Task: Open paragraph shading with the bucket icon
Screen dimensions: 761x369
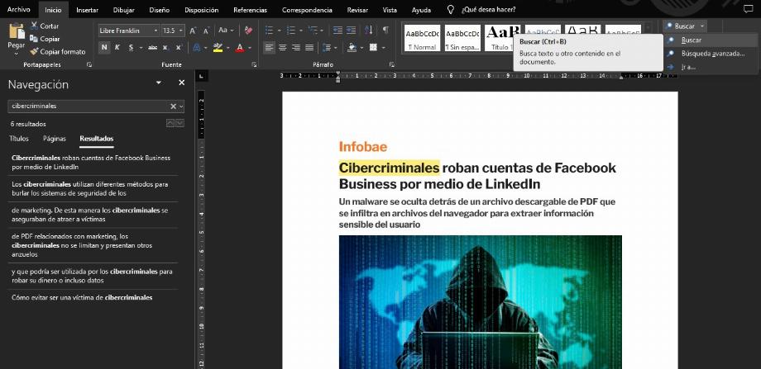Action: tap(352, 47)
